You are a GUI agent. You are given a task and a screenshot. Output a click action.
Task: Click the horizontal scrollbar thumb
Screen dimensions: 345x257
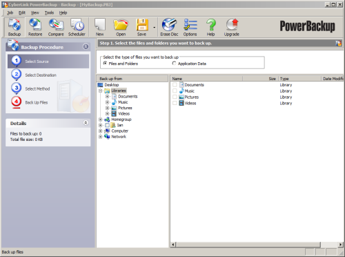click(x=248, y=245)
